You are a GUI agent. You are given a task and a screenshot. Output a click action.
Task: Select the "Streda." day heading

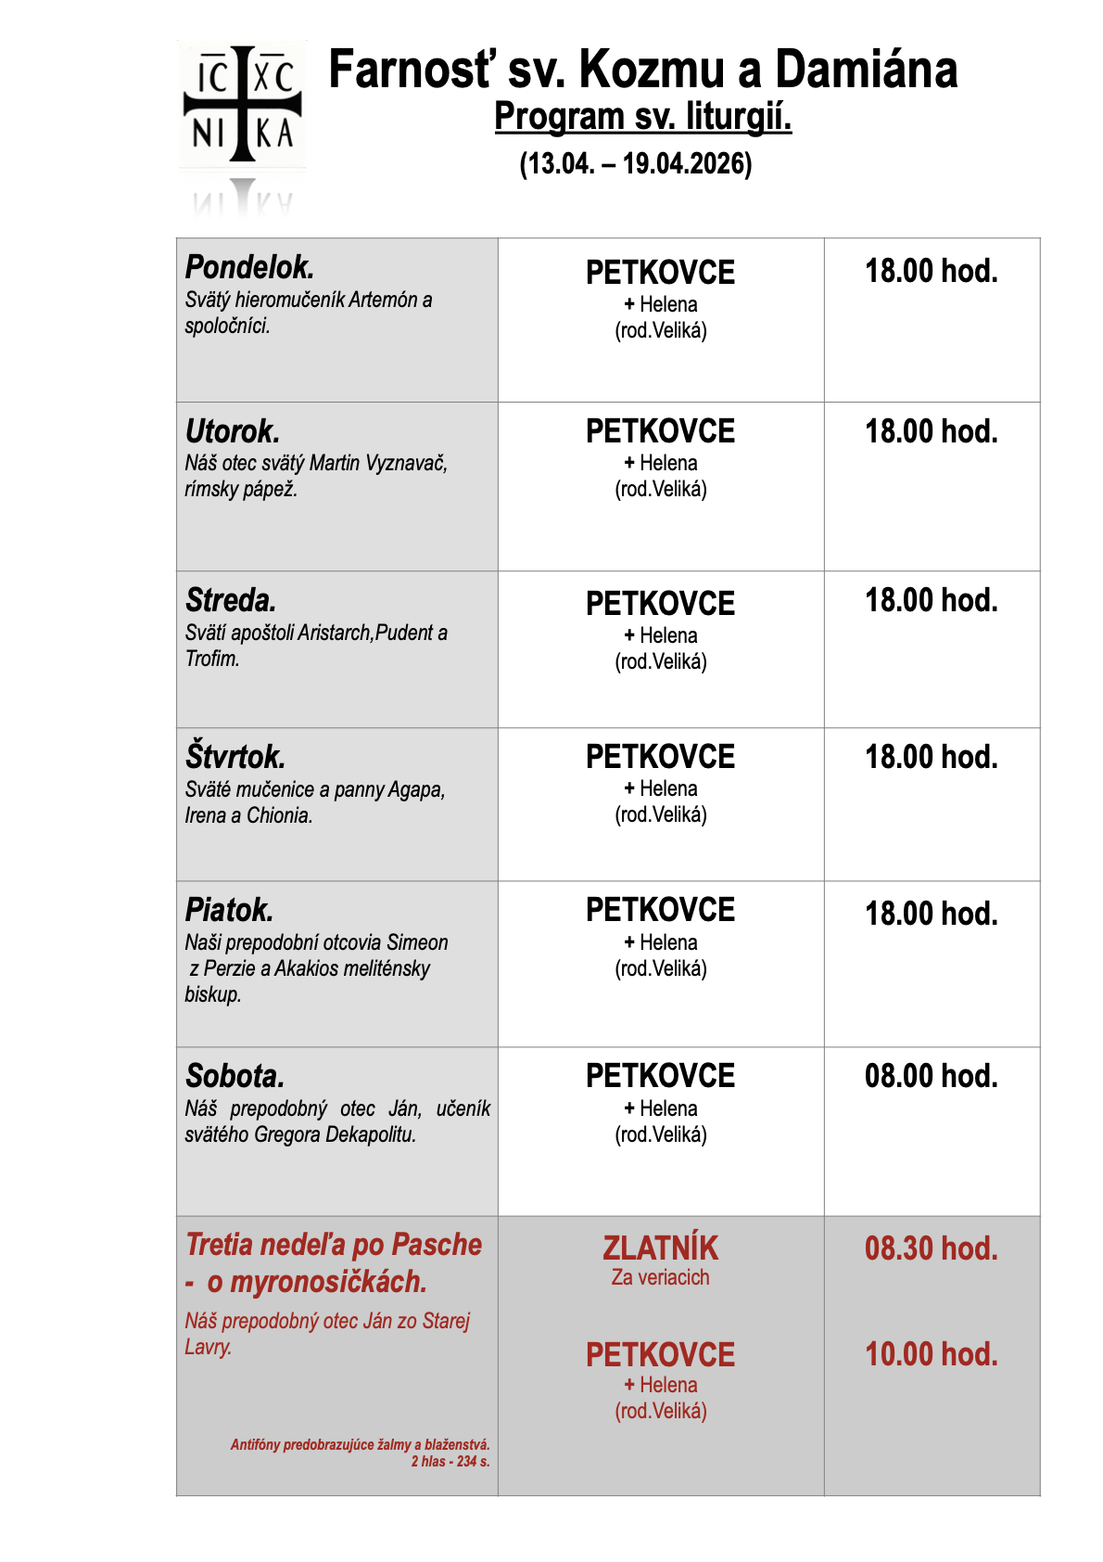tap(231, 600)
